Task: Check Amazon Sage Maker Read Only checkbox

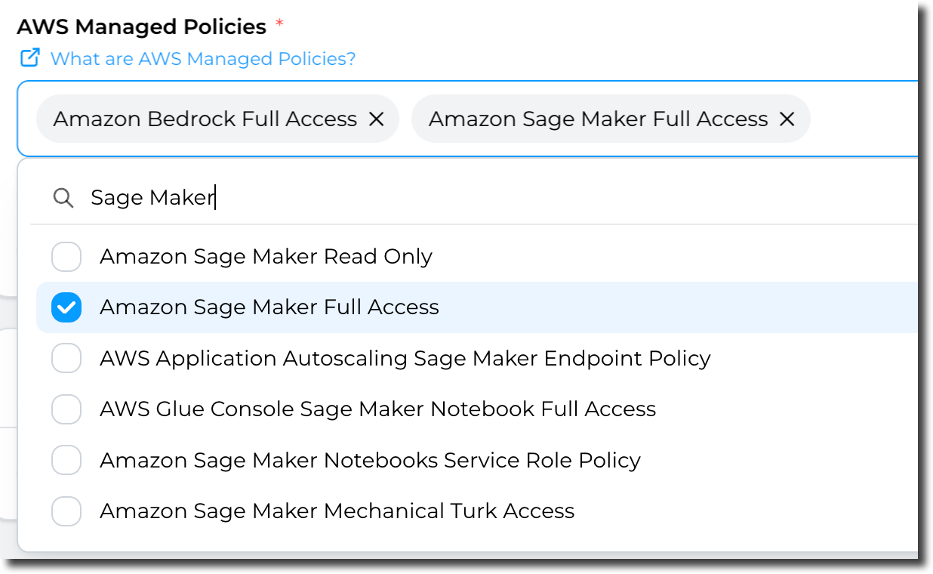Action: (x=66, y=257)
